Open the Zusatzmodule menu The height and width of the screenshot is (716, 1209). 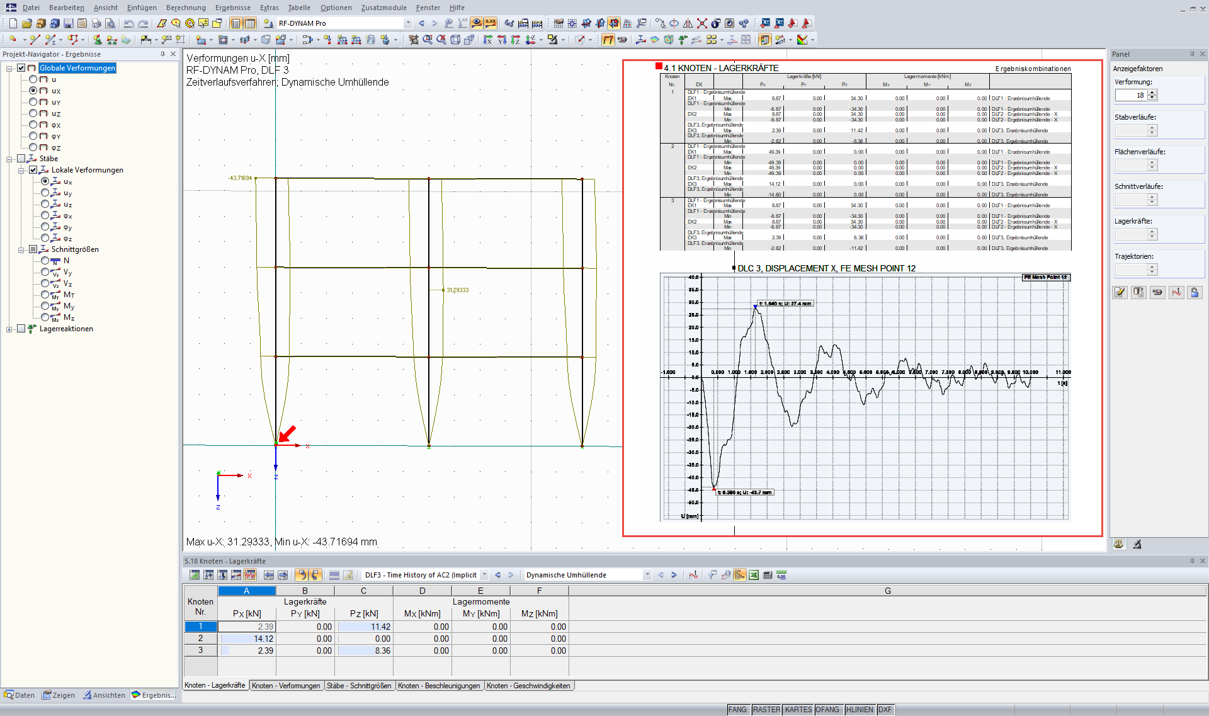pos(383,8)
